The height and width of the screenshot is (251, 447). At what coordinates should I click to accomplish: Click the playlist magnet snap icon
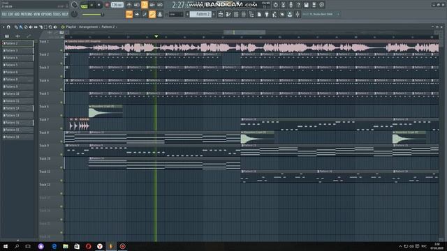coord(8,27)
